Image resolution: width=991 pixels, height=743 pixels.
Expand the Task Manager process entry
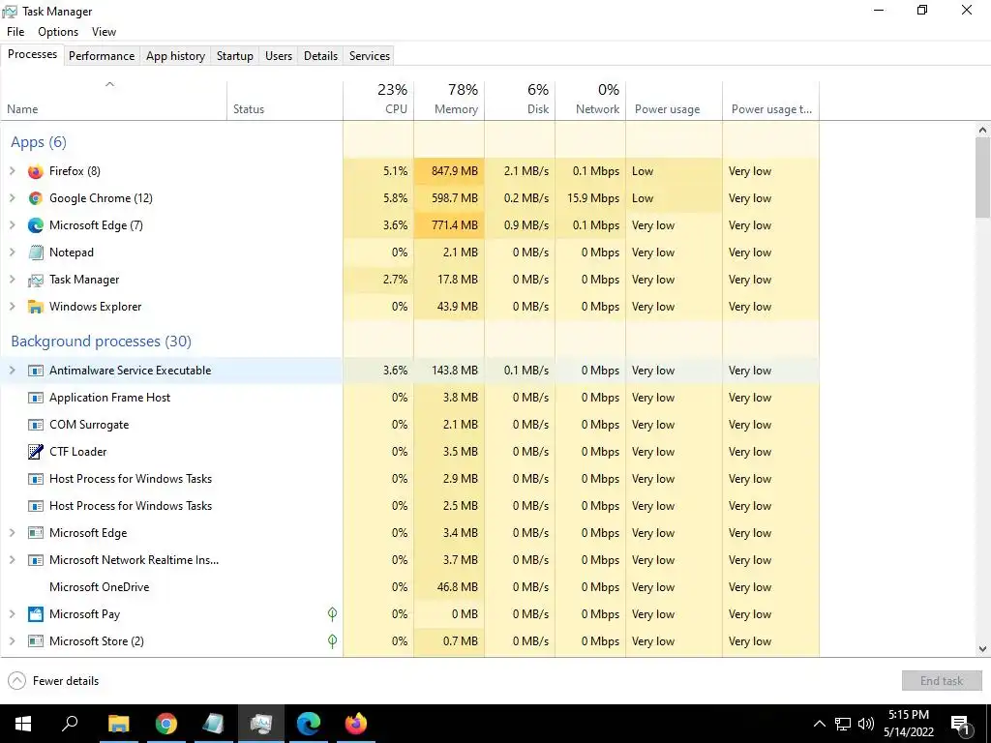[12, 280]
